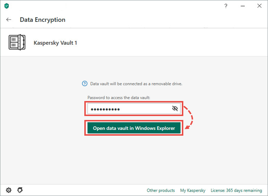Click the vault safe icon
The height and width of the screenshot is (196, 268).
coord(17,42)
